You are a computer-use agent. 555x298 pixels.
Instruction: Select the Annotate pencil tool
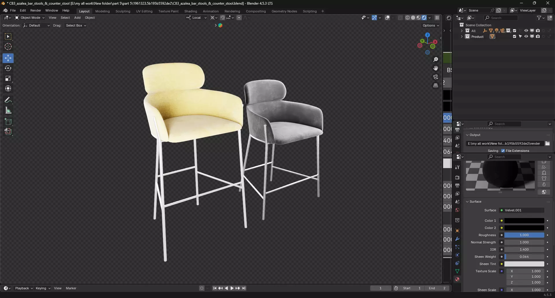pyautogui.click(x=8, y=100)
